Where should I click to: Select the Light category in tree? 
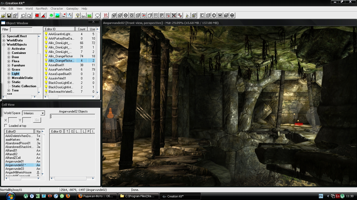15,74
